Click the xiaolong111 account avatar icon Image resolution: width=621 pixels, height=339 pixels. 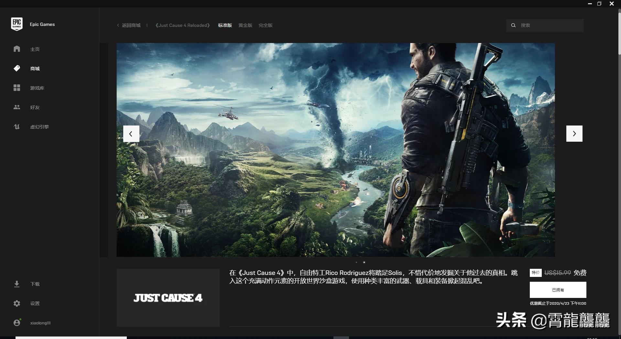pyautogui.click(x=17, y=323)
